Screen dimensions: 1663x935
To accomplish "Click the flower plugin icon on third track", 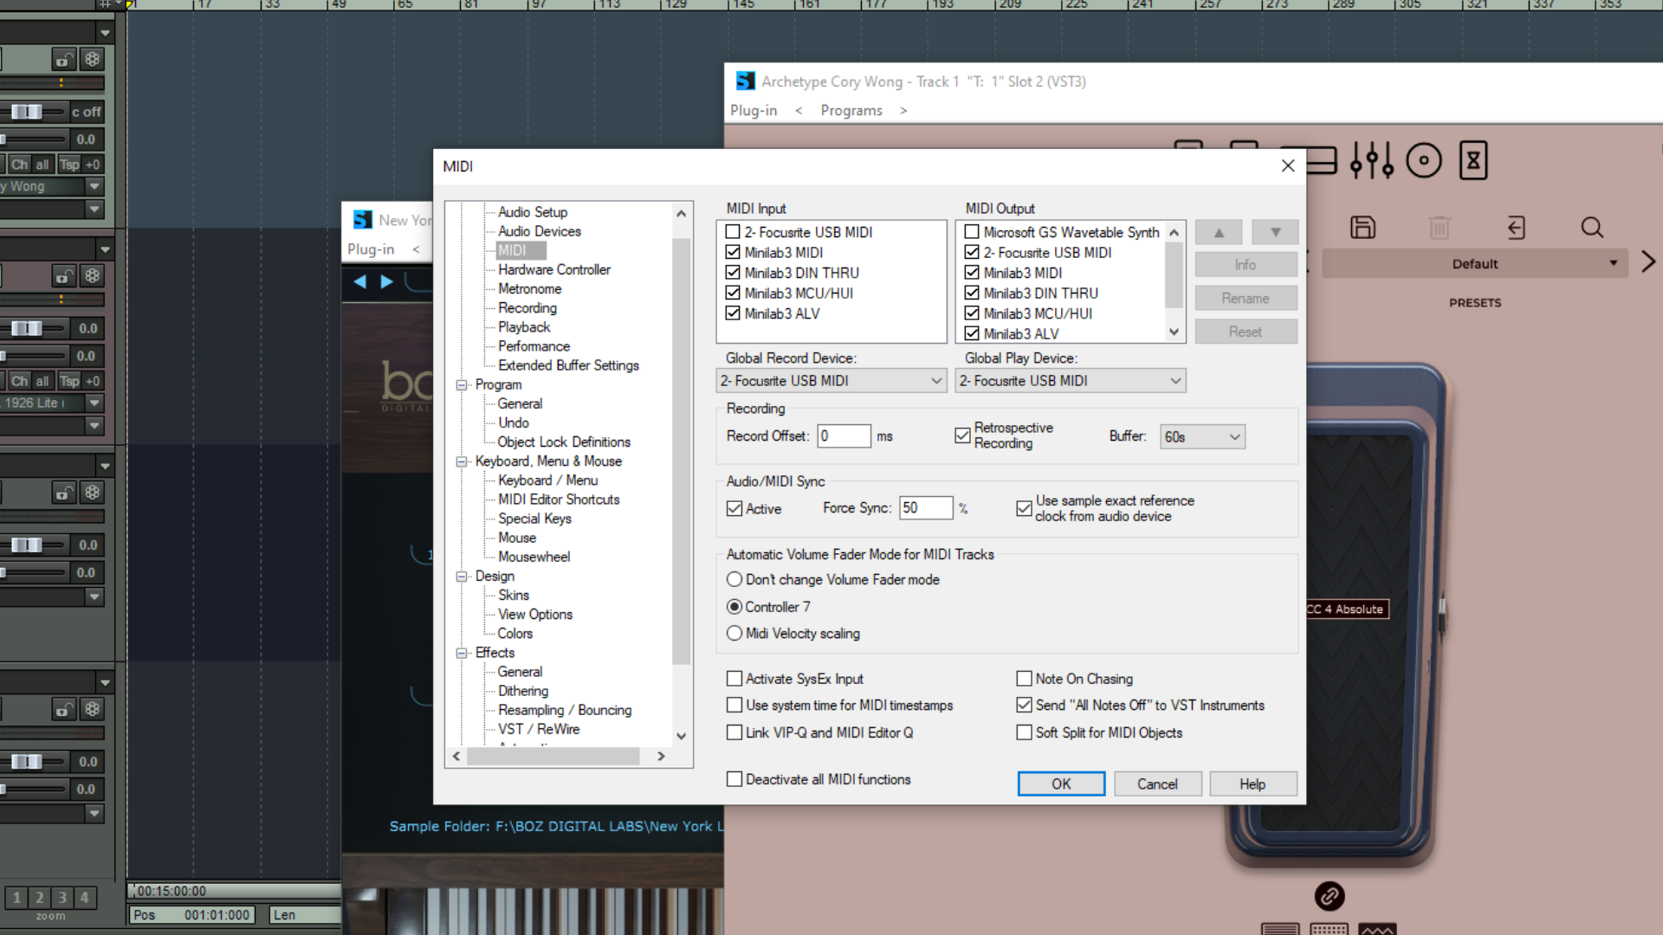I will tap(92, 493).
